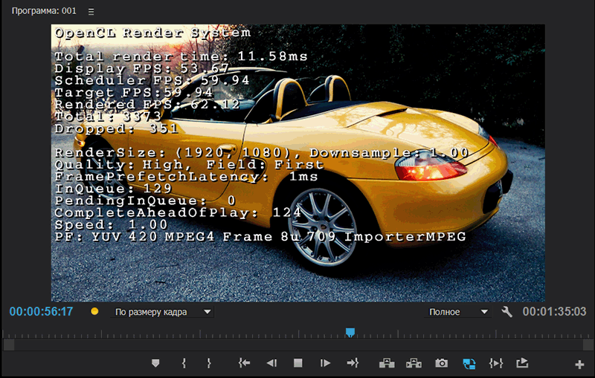
Task: Add a marker with the marker button
Action: (155, 363)
